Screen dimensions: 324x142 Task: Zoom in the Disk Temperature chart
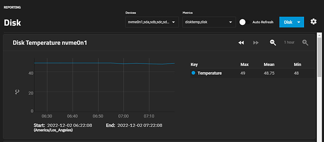305,43
